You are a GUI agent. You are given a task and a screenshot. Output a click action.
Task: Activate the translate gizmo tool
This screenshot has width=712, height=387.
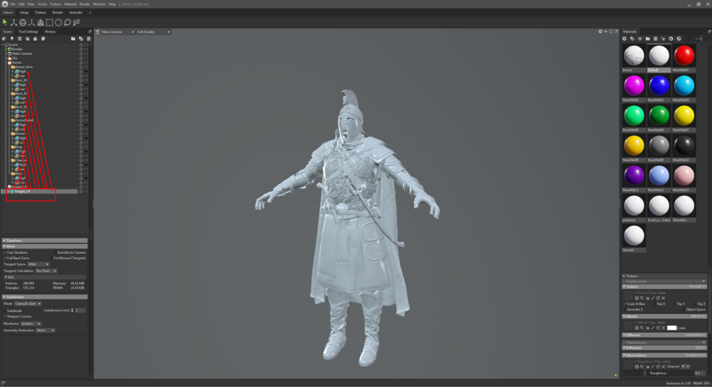coord(14,22)
